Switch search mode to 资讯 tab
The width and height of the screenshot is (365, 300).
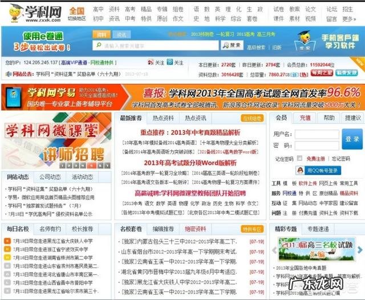pyautogui.click(x=121, y=35)
